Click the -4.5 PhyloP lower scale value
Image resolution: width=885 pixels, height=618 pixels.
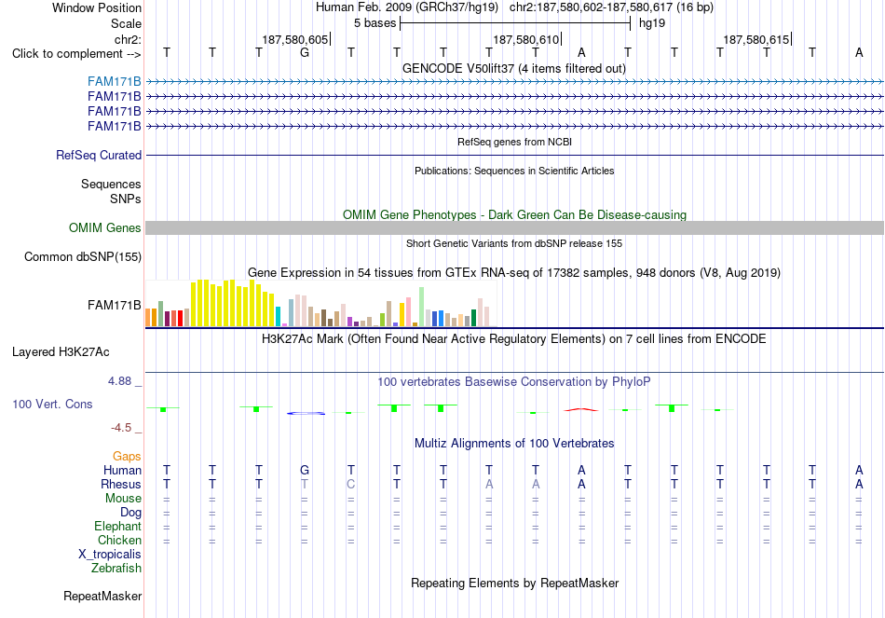[x=121, y=428]
